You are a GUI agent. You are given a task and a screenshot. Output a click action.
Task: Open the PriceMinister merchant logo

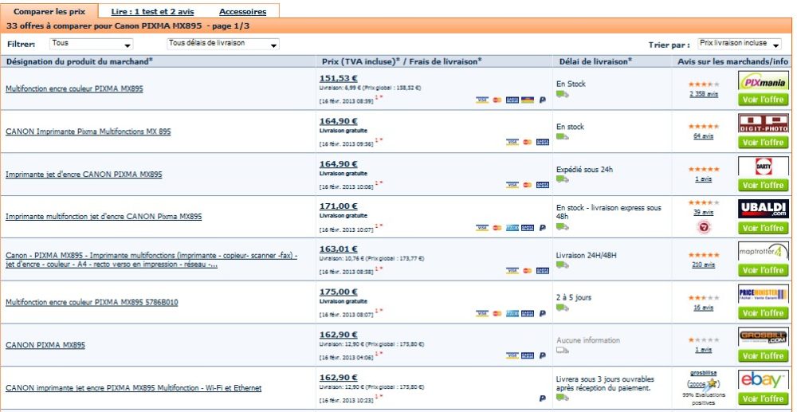[x=763, y=294]
